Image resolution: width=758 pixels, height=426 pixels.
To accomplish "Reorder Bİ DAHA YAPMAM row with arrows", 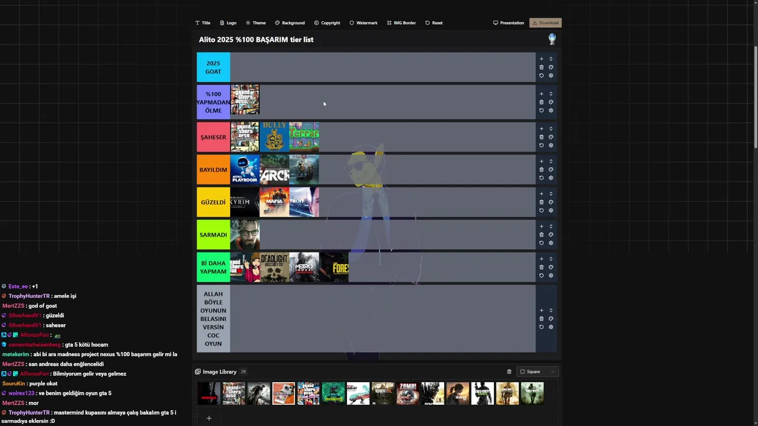I will point(551,259).
